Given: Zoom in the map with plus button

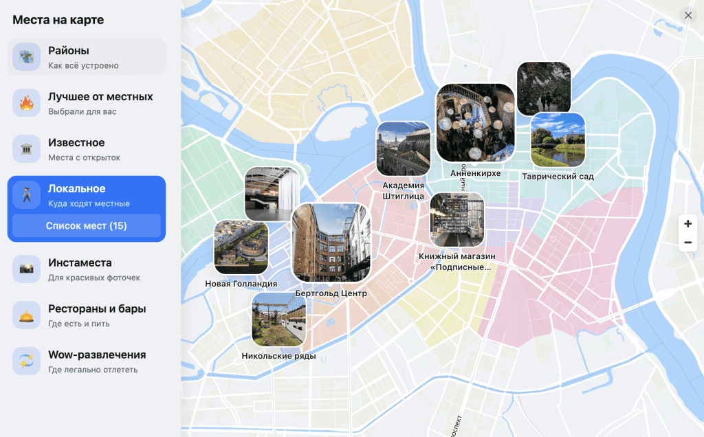Looking at the screenshot, I should [687, 223].
